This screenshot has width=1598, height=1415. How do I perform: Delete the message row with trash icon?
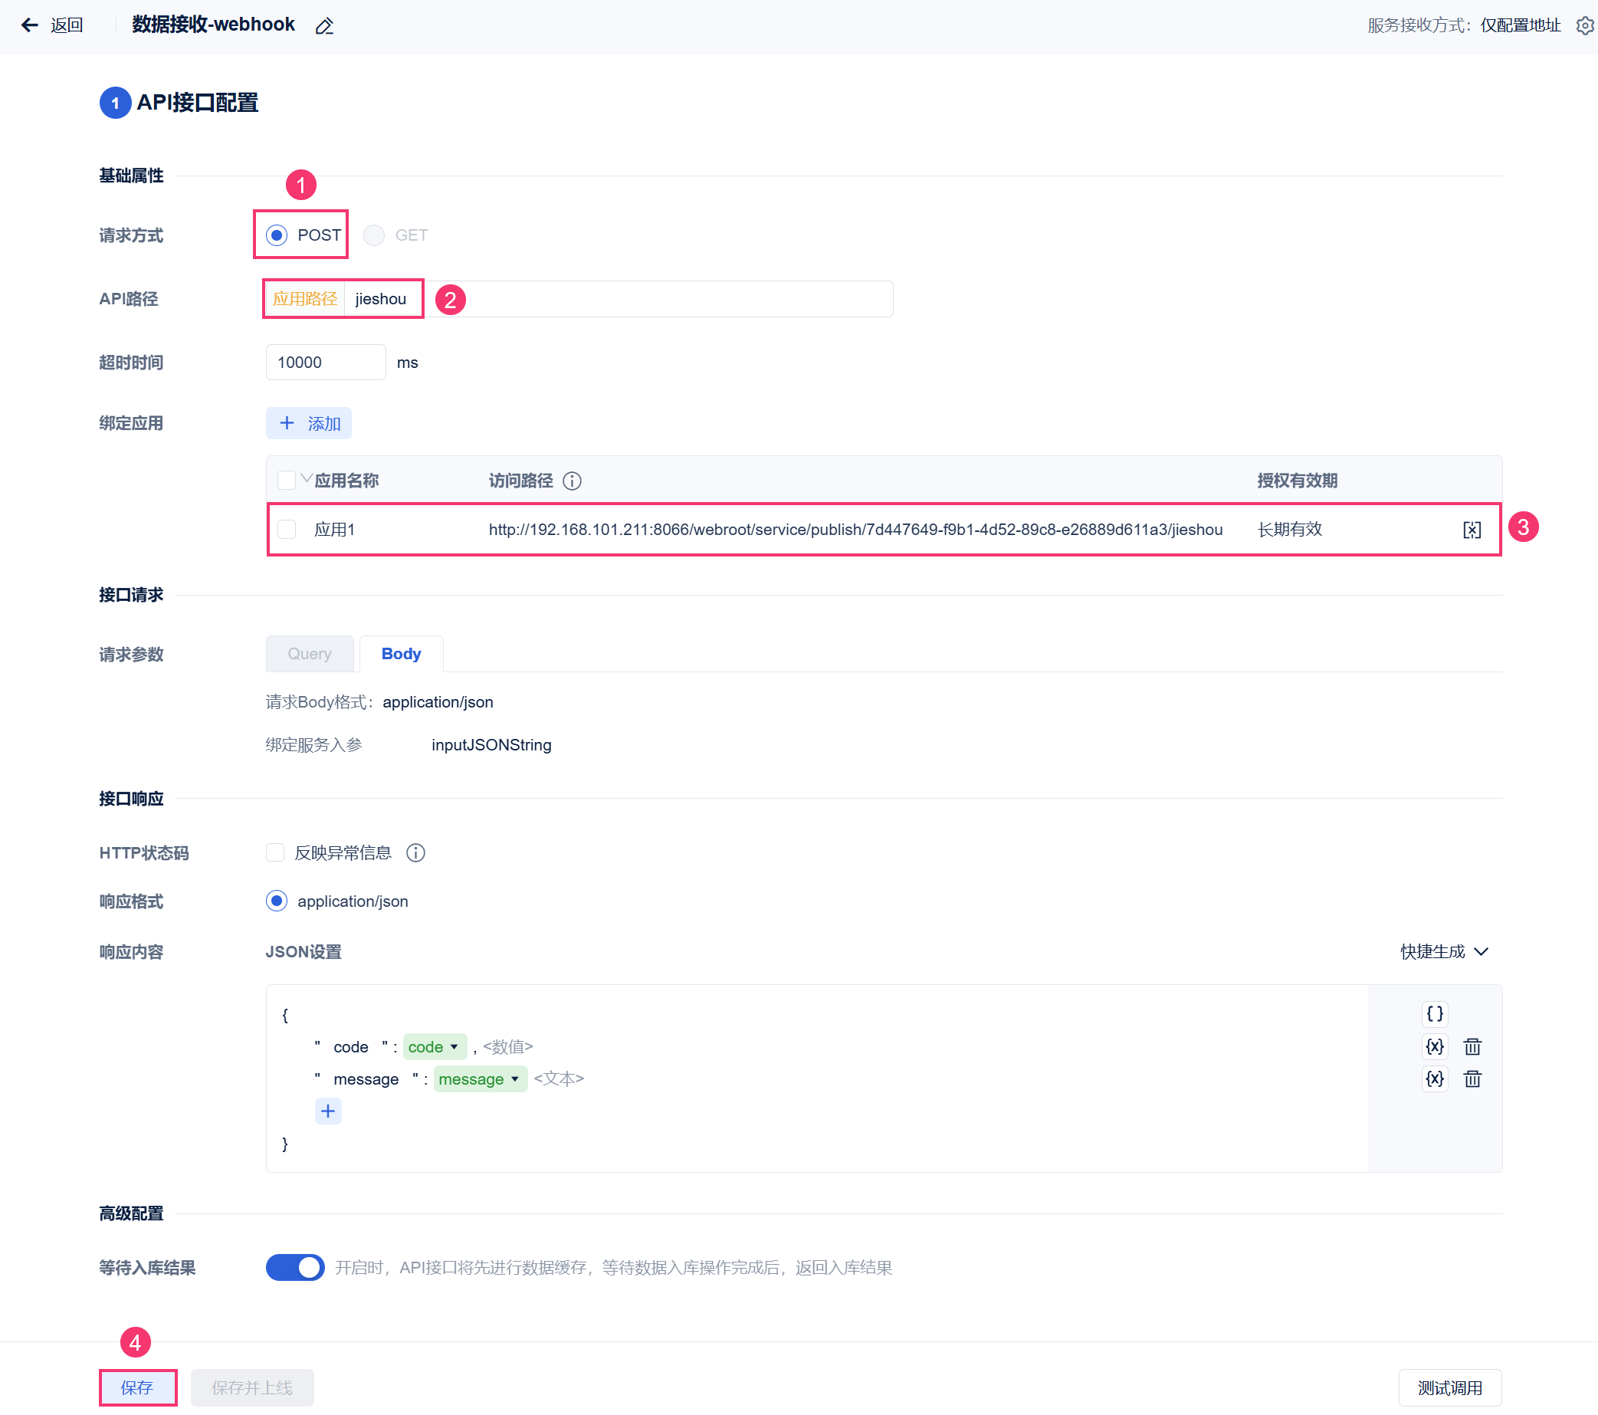coord(1473,1079)
